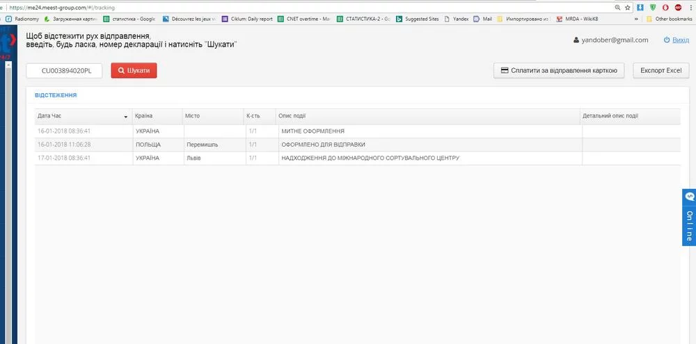Open the Ciklum: Daily report bookmark
The width and height of the screenshot is (696, 344).
pos(247,19)
